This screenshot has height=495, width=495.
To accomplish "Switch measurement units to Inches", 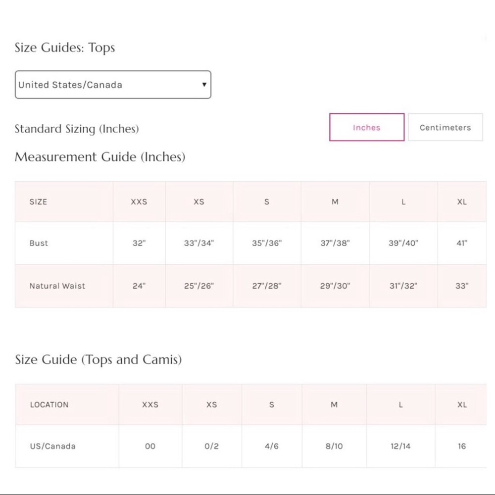I will tap(366, 127).
